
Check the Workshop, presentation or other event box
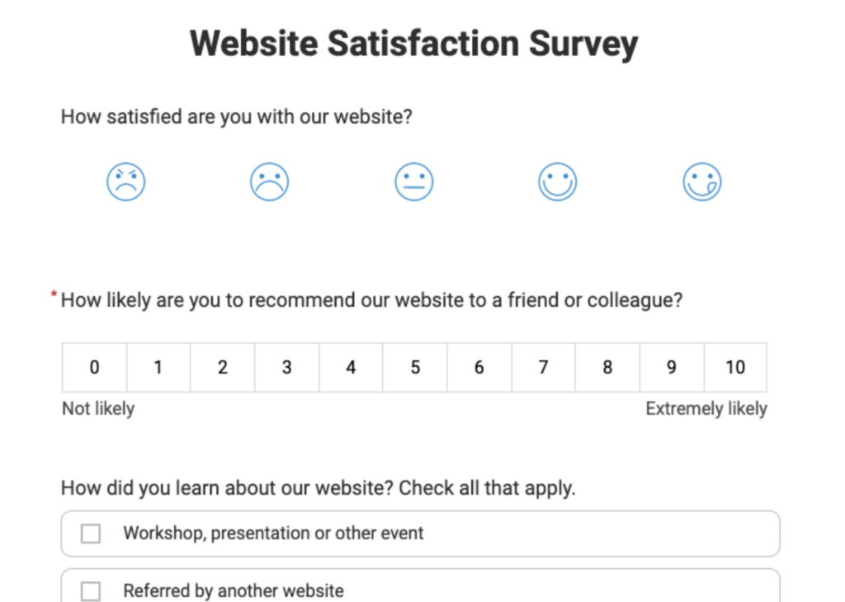point(91,534)
